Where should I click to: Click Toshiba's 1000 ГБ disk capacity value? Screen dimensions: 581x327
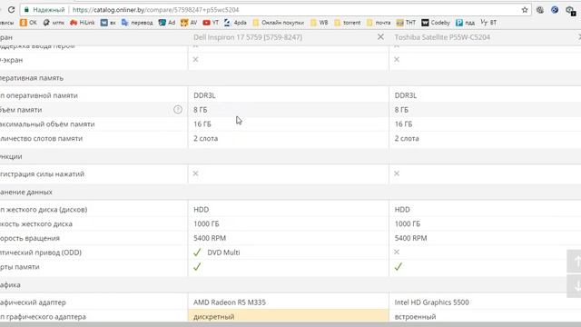pos(408,223)
